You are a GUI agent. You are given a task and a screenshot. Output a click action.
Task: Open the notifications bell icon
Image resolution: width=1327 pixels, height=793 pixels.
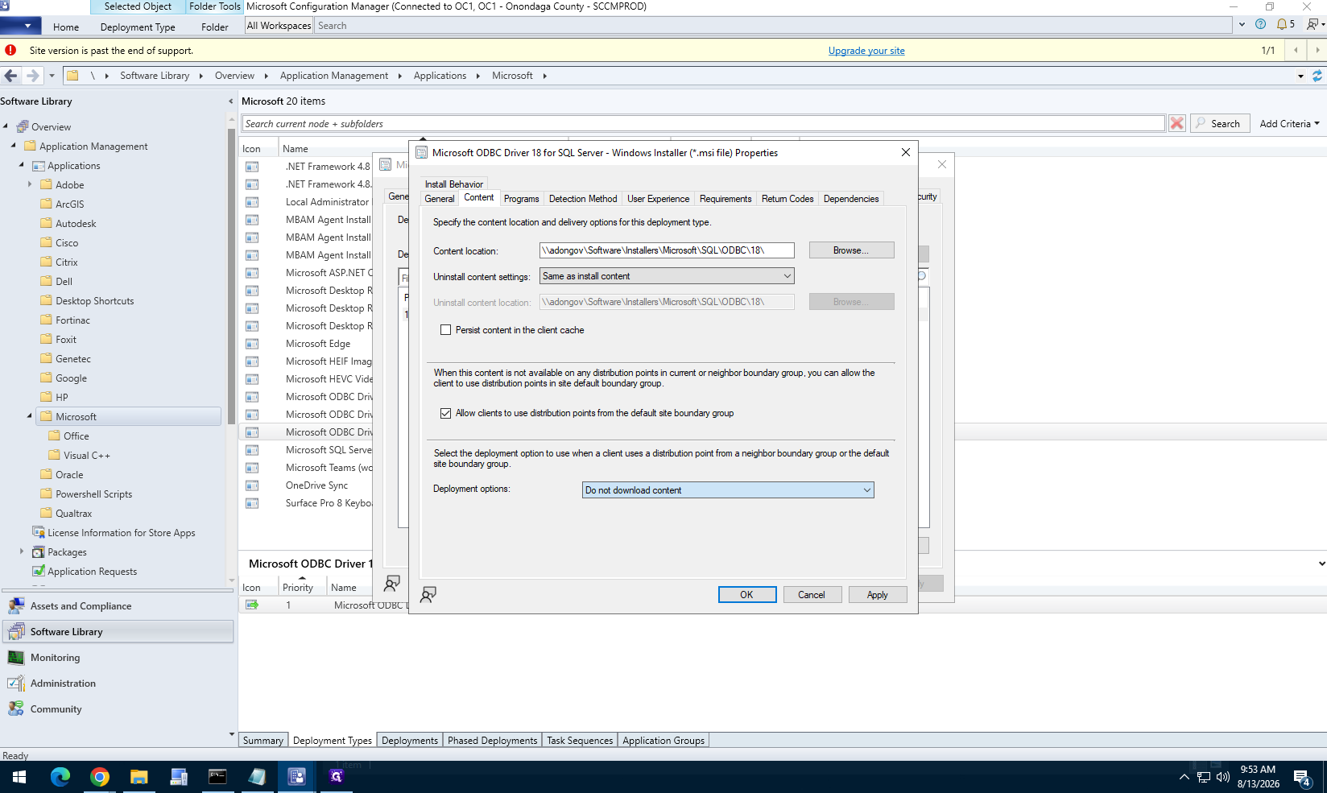pos(1282,24)
